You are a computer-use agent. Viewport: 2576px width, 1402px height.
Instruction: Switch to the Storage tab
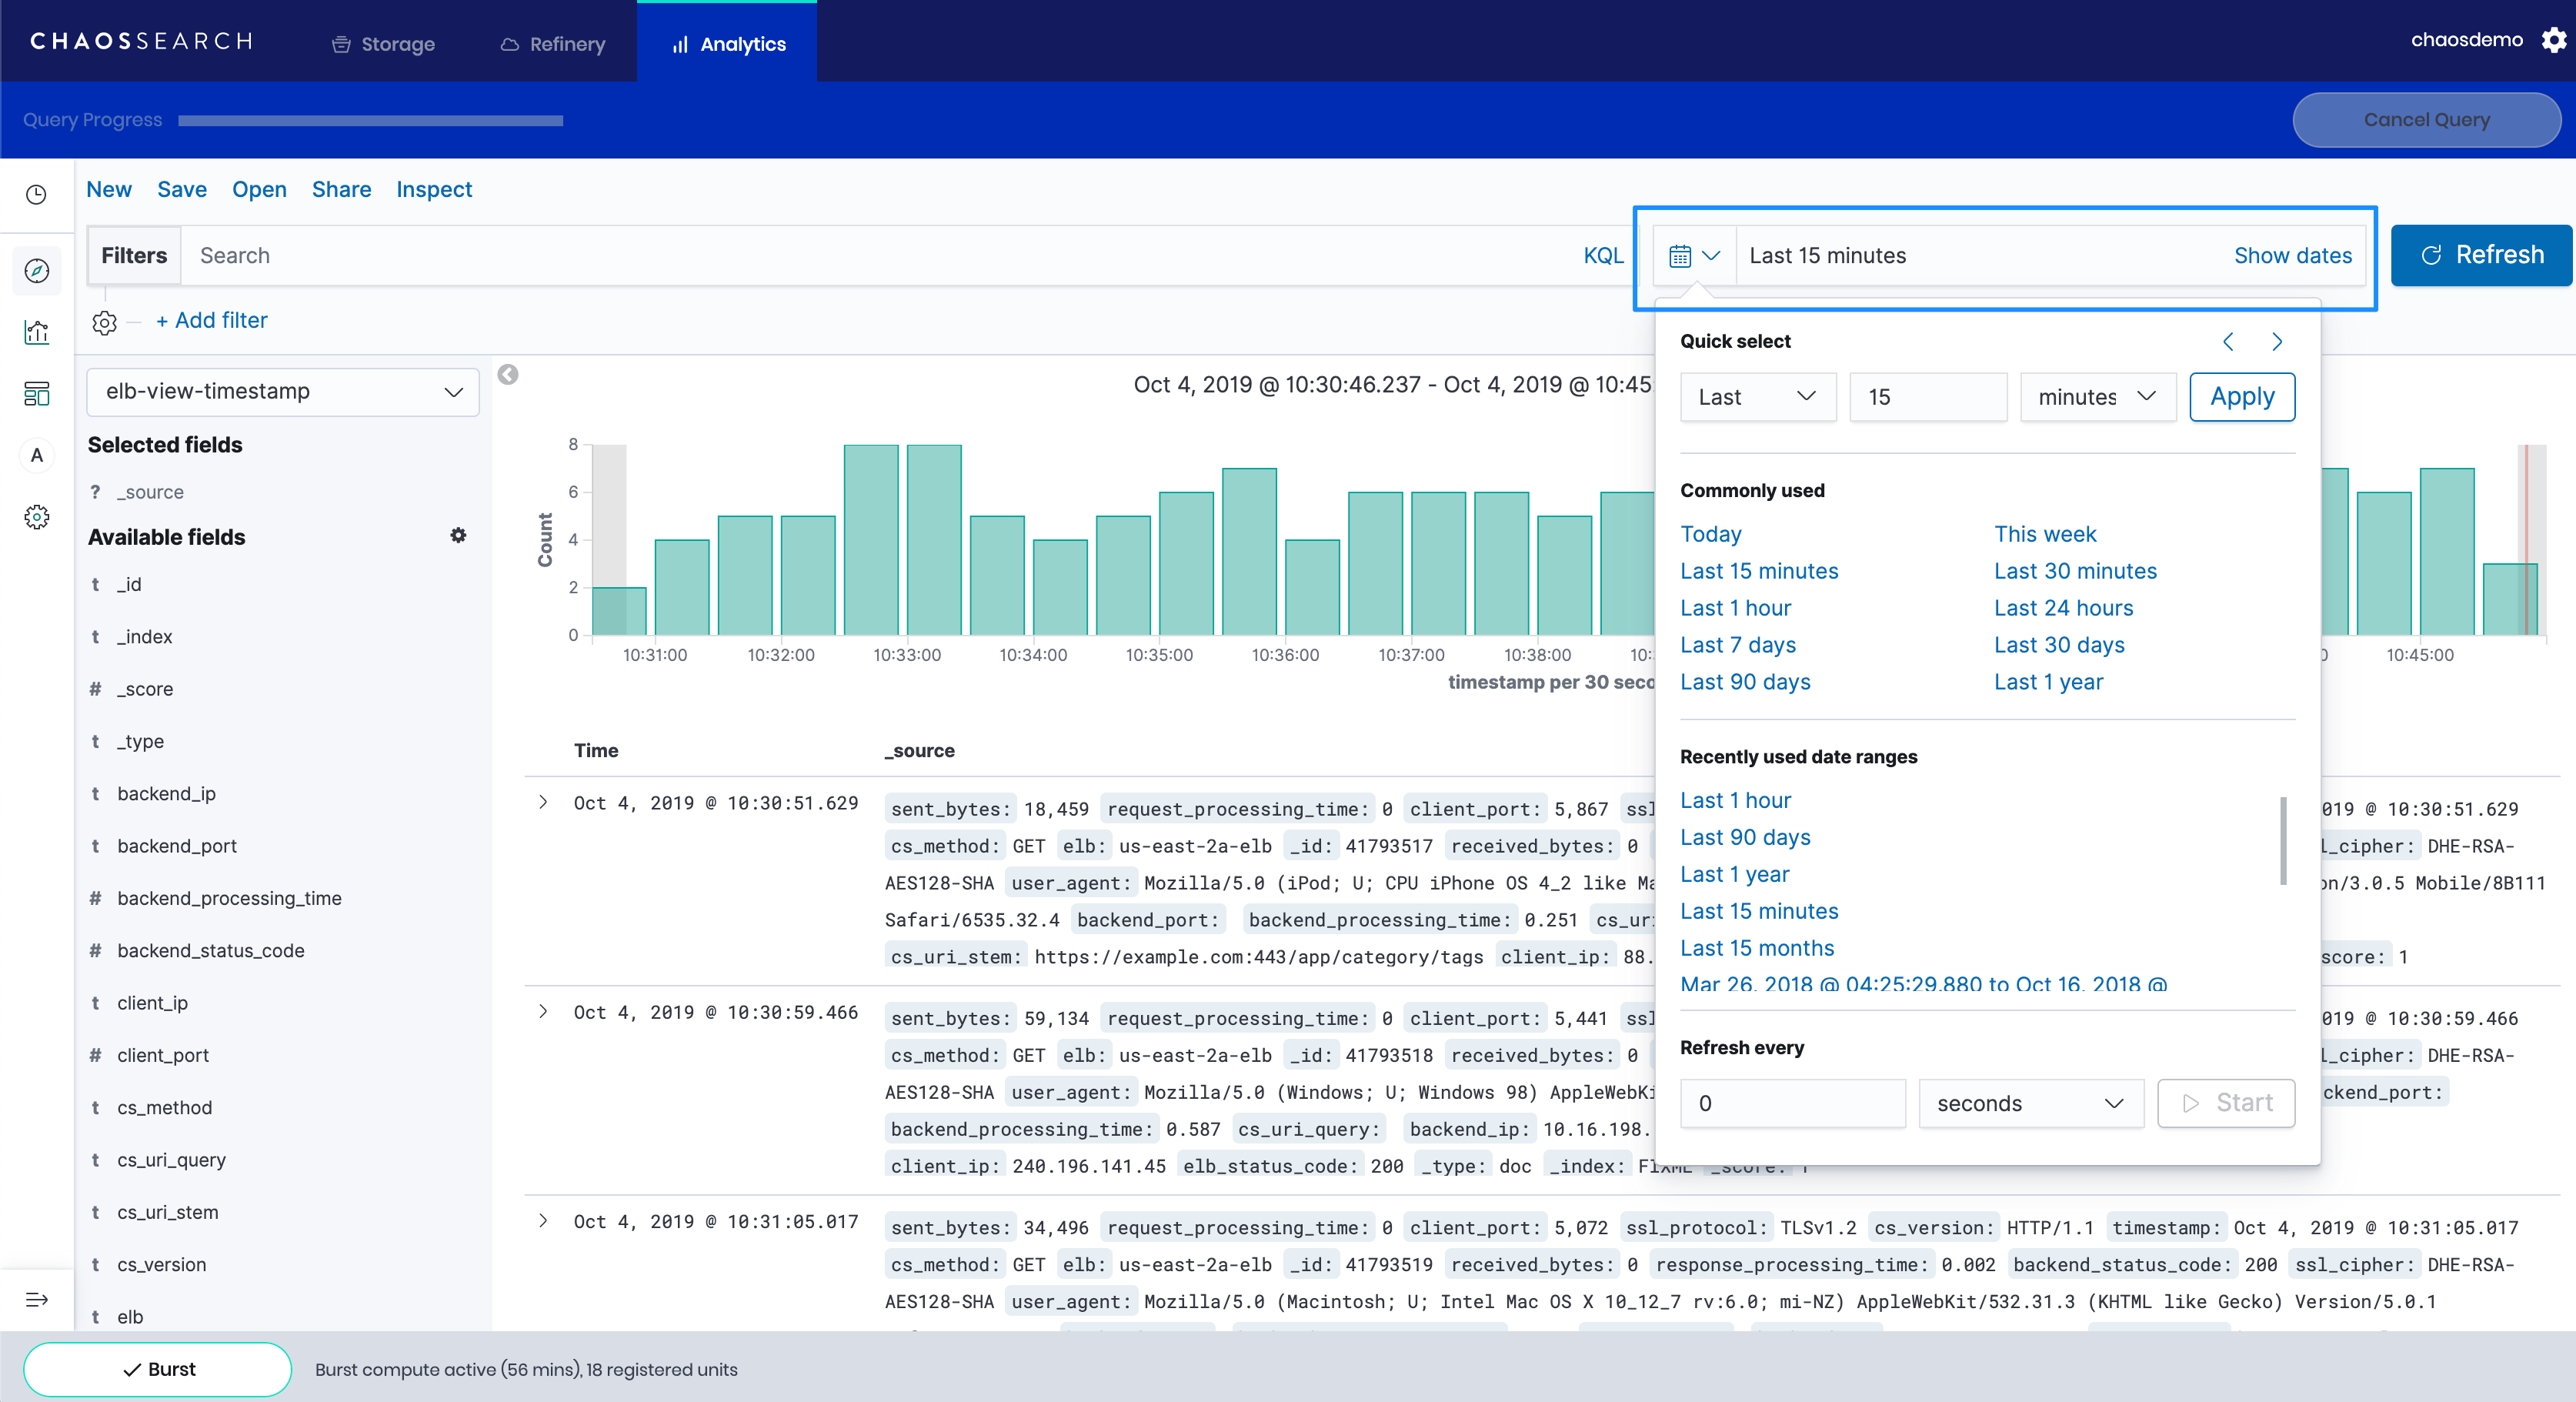coord(383,44)
